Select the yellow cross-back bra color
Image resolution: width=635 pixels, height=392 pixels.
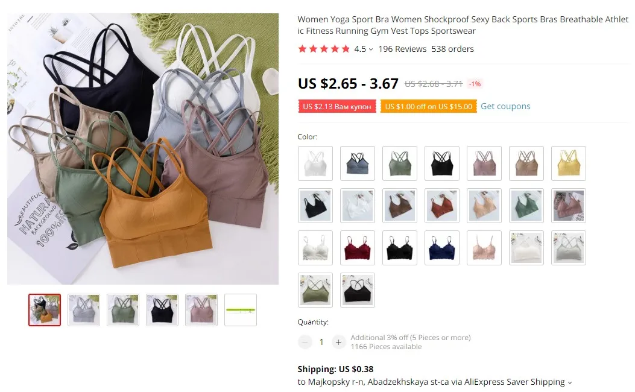pyautogui.click(x=569, y=163)
